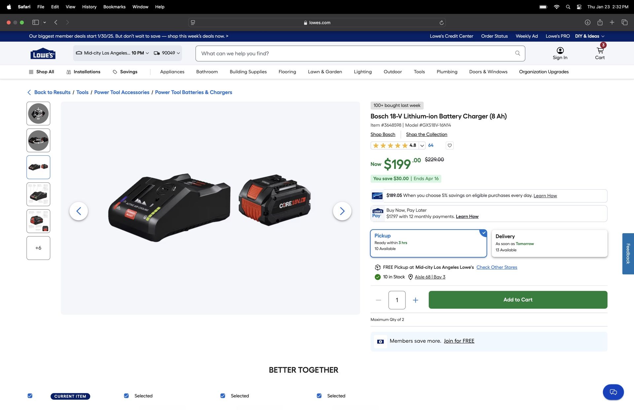
Task: Add charger to favorites with heart icon
Action: pos(449,145)
